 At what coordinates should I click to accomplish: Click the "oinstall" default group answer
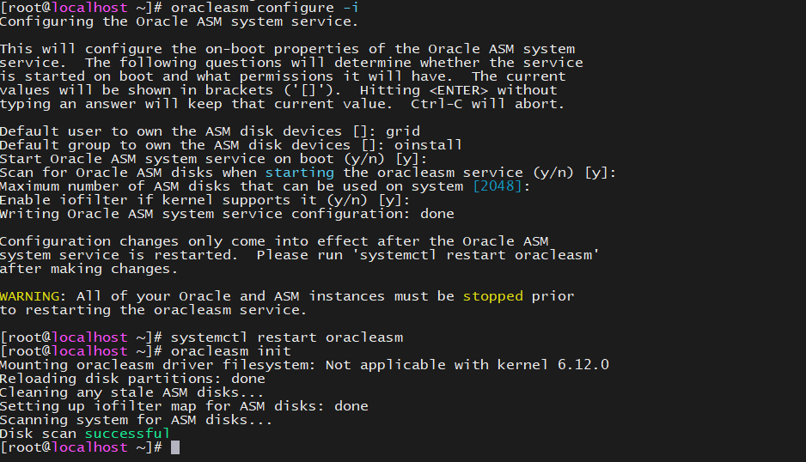pos(428,145)
